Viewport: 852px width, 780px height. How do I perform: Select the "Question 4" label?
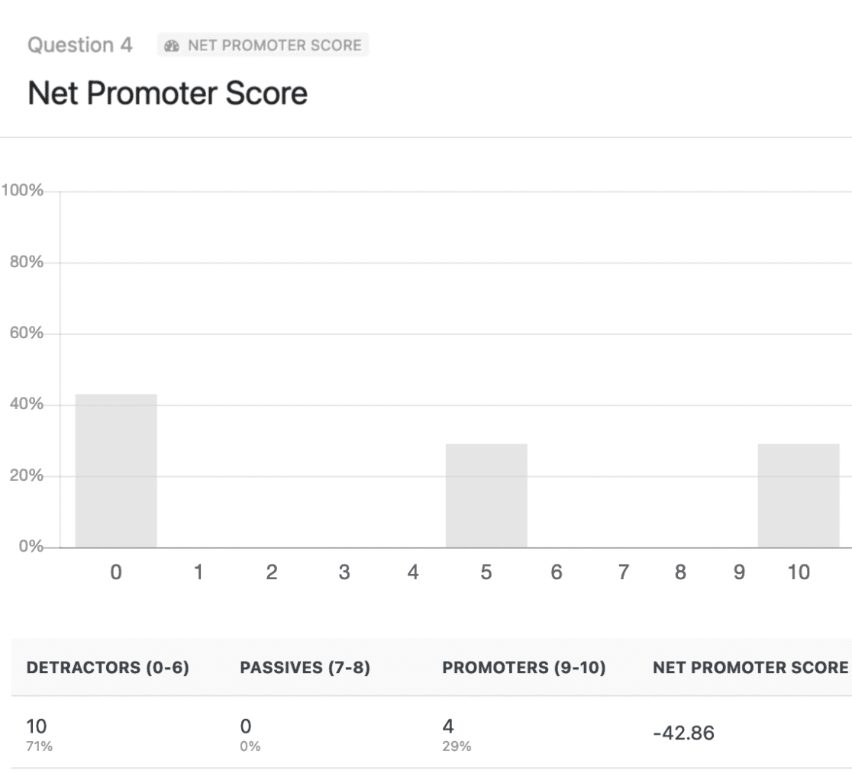(80, 45)
